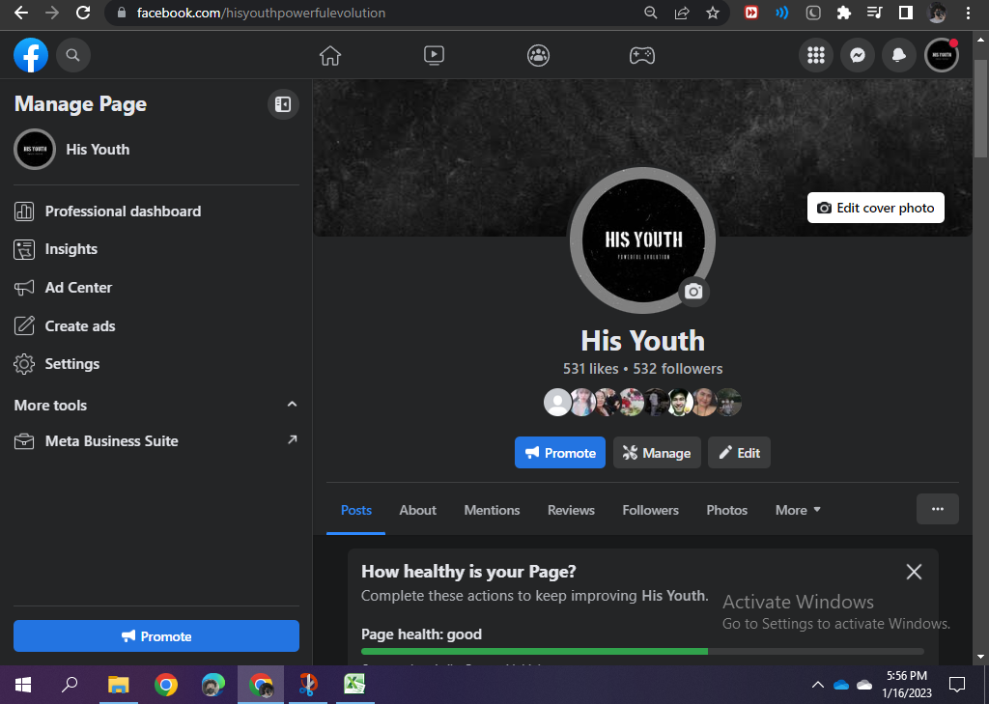Open Extensions puzzle icon
This screenshot has width=989, height=704.
pos(844,13)
